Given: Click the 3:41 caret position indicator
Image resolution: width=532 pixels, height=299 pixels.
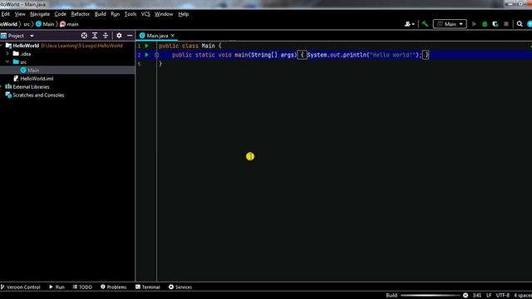Looking at the screenshot, I should (x=476, y=296).
